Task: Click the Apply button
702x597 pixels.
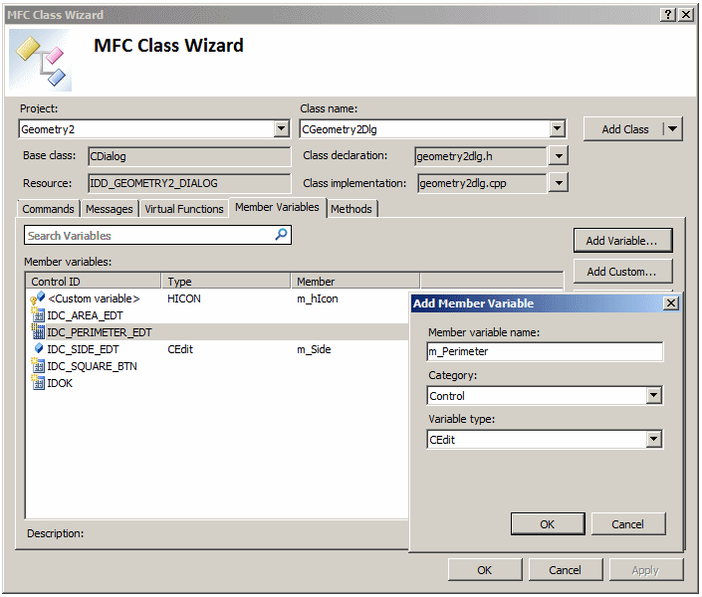Action: pyautogui.click(x=646, y=570)
